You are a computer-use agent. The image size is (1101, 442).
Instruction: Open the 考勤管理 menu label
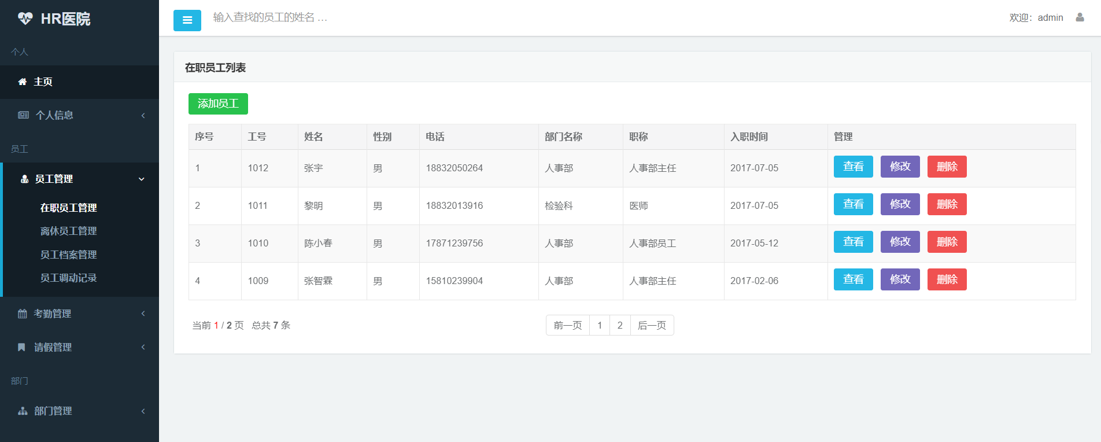point(53,314)
